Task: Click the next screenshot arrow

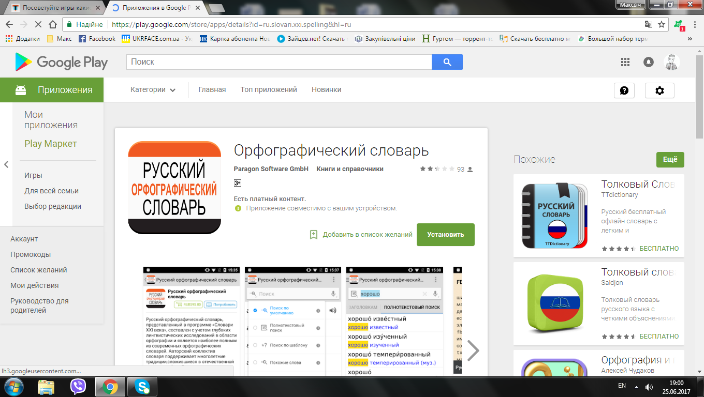Action: pyautogui.click(x=473, y=350)
